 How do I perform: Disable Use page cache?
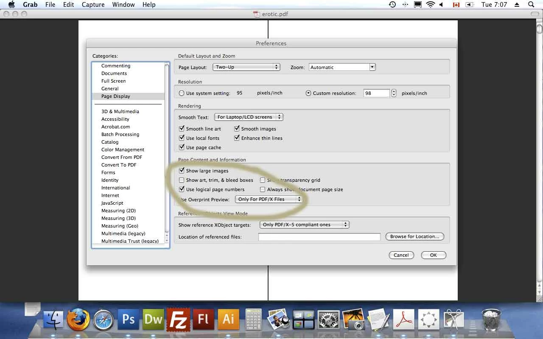pos(182,147)
